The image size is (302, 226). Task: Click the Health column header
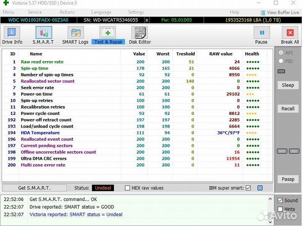coord(252,54)
